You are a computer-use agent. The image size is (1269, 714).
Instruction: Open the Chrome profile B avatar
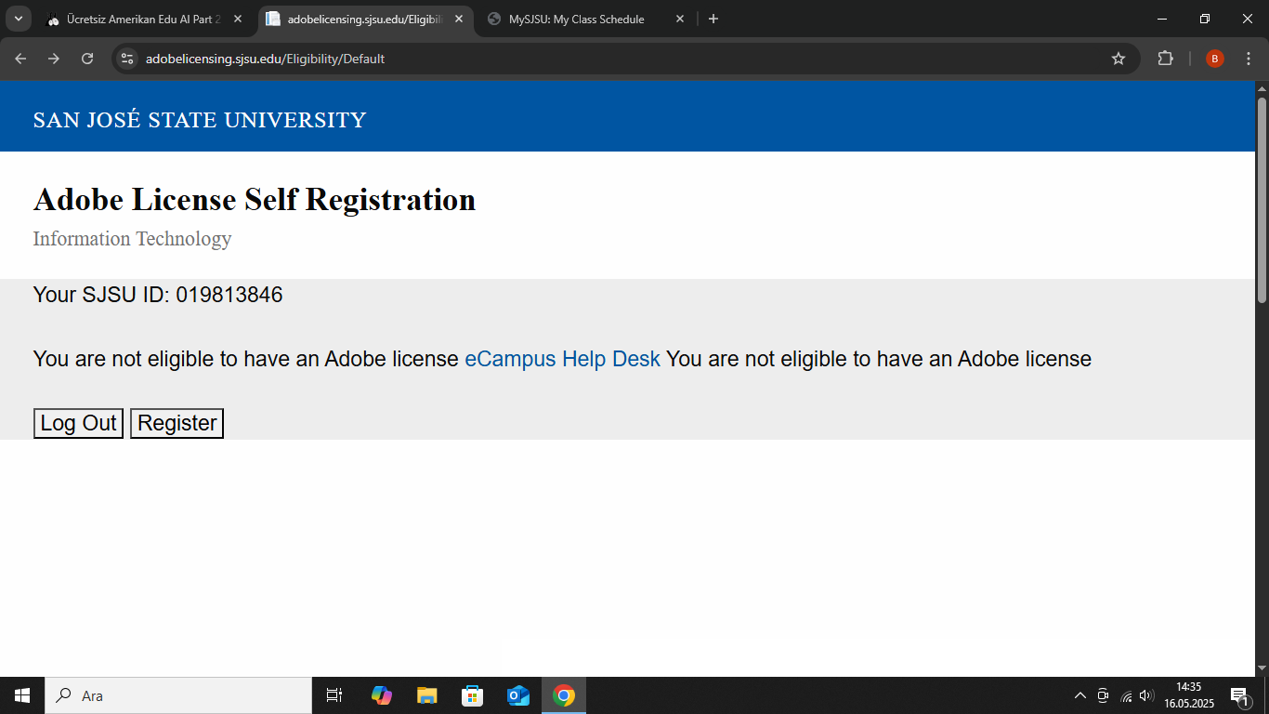[1215, 59]
